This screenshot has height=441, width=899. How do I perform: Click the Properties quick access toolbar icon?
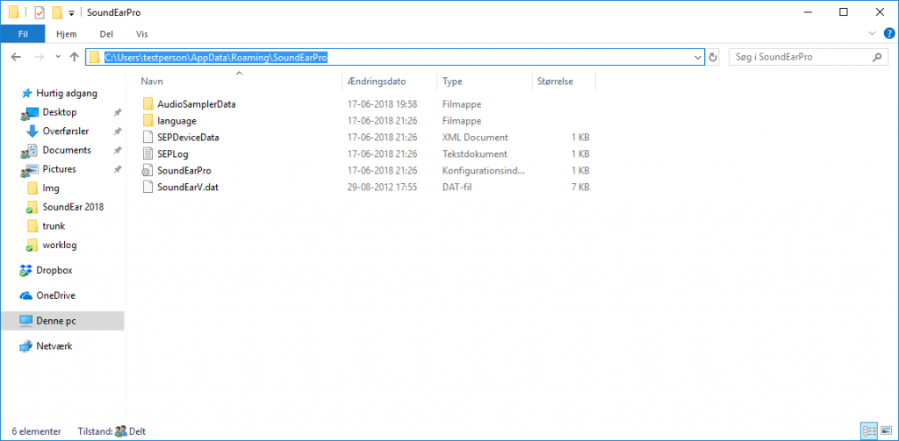40,12
